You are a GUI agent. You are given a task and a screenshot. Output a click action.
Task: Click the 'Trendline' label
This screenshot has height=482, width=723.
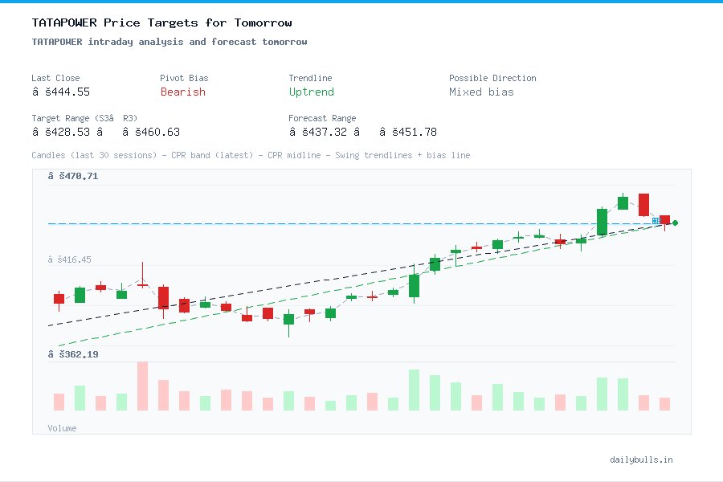310,78
